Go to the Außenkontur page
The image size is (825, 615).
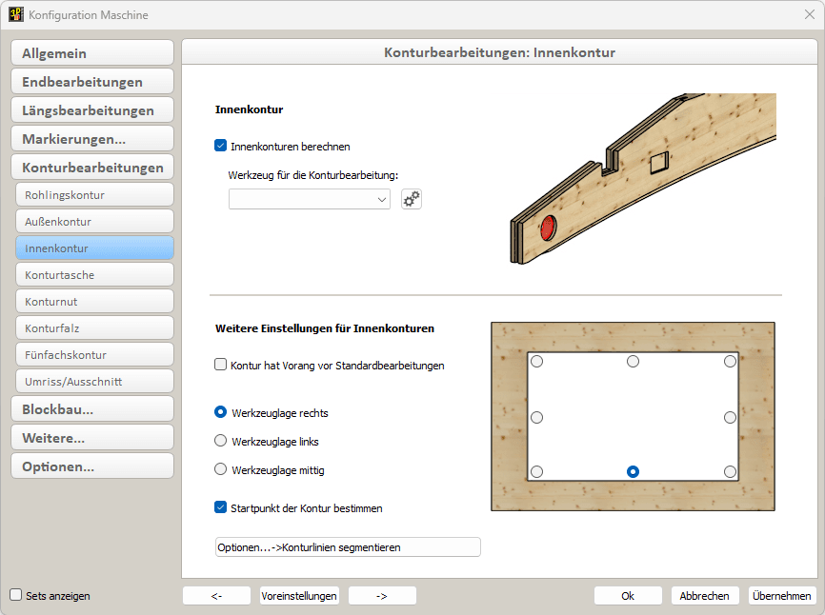click(94, 221)
